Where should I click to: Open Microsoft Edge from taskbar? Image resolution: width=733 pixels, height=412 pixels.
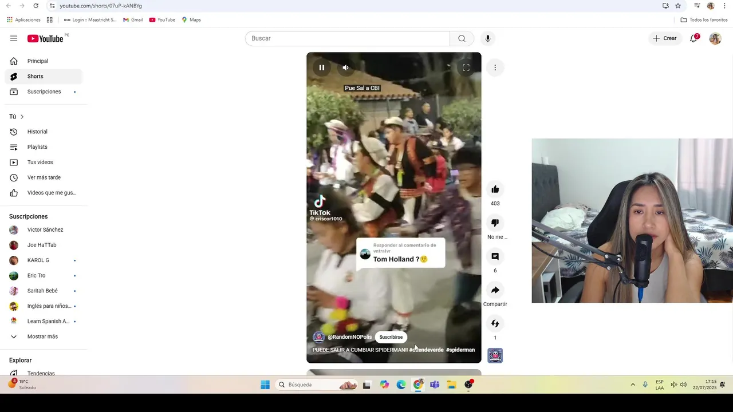401,385
